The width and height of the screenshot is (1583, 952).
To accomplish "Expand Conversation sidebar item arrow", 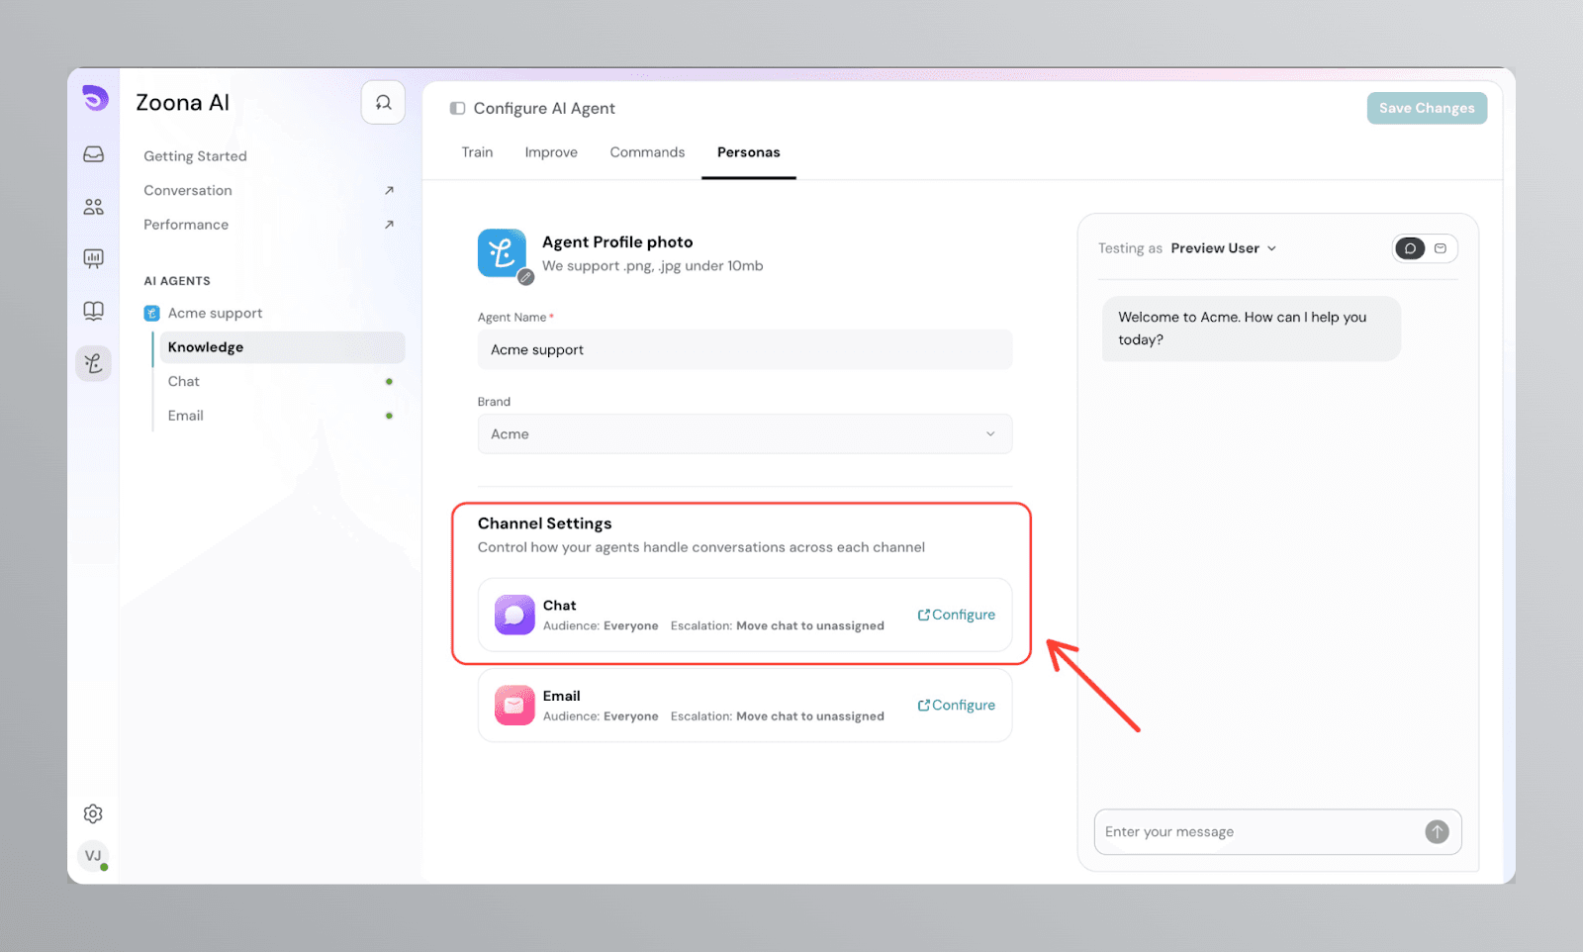I will tap(389, 191).
